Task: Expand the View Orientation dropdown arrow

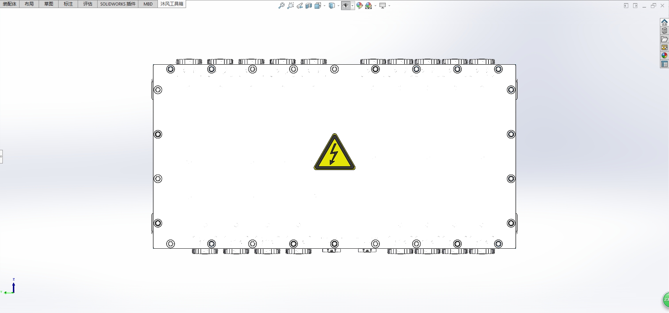Action: (324, 6)
